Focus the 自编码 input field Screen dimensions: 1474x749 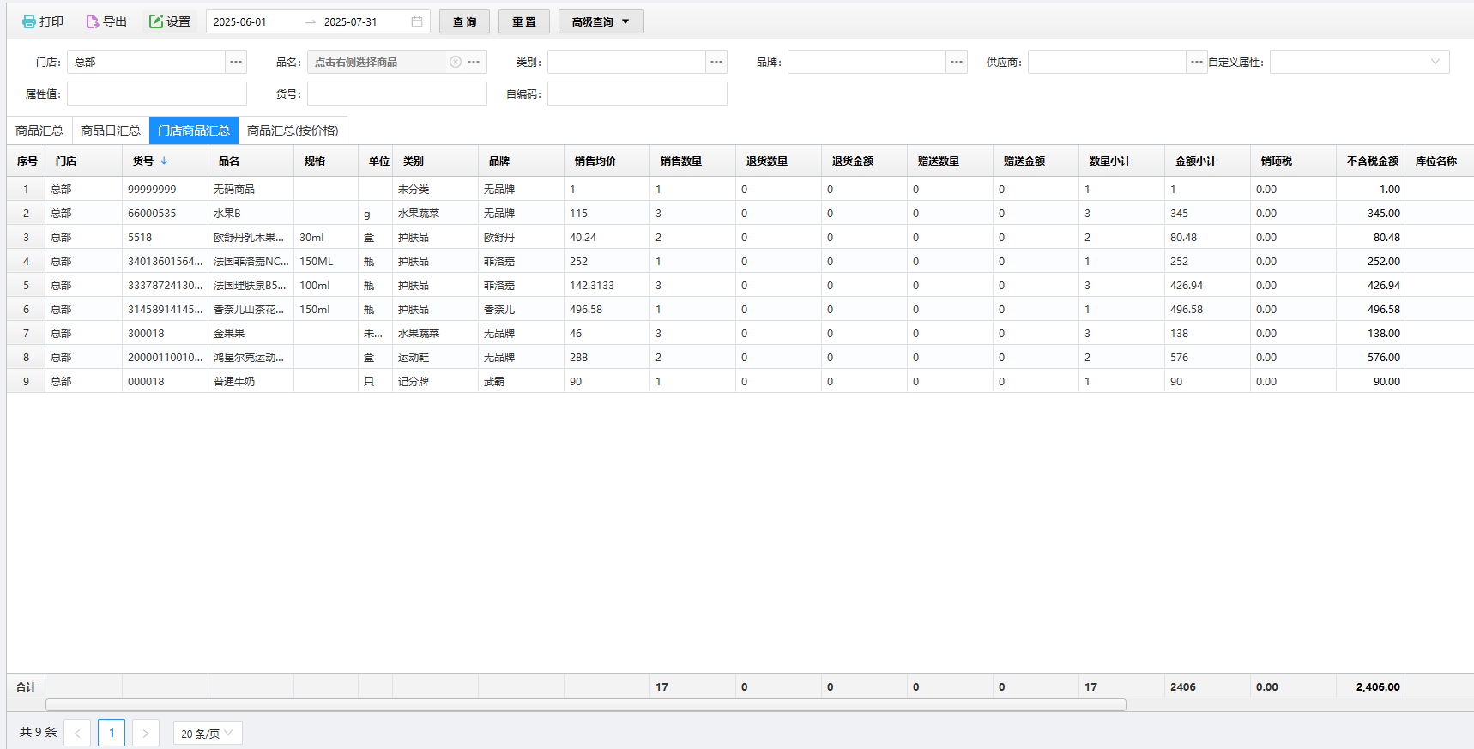click(x=637, y=94)
